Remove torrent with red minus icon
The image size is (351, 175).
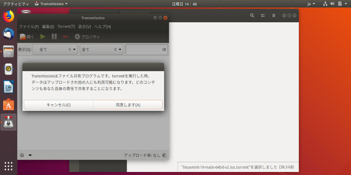coord(65,37)
